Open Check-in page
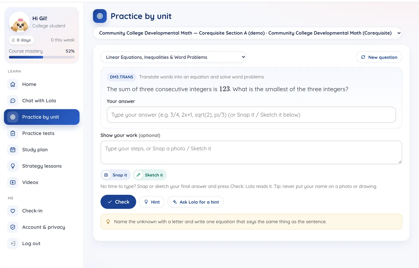Viewport: 419px width, 268px height. [42, 211]
